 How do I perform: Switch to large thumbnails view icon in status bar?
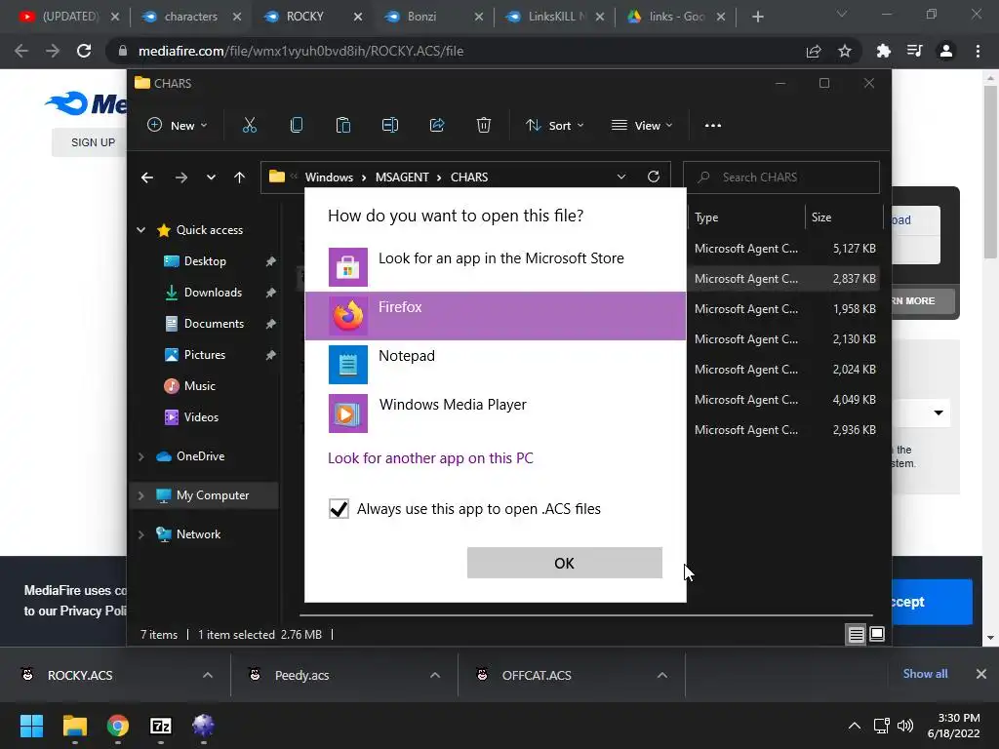[877, 634]
